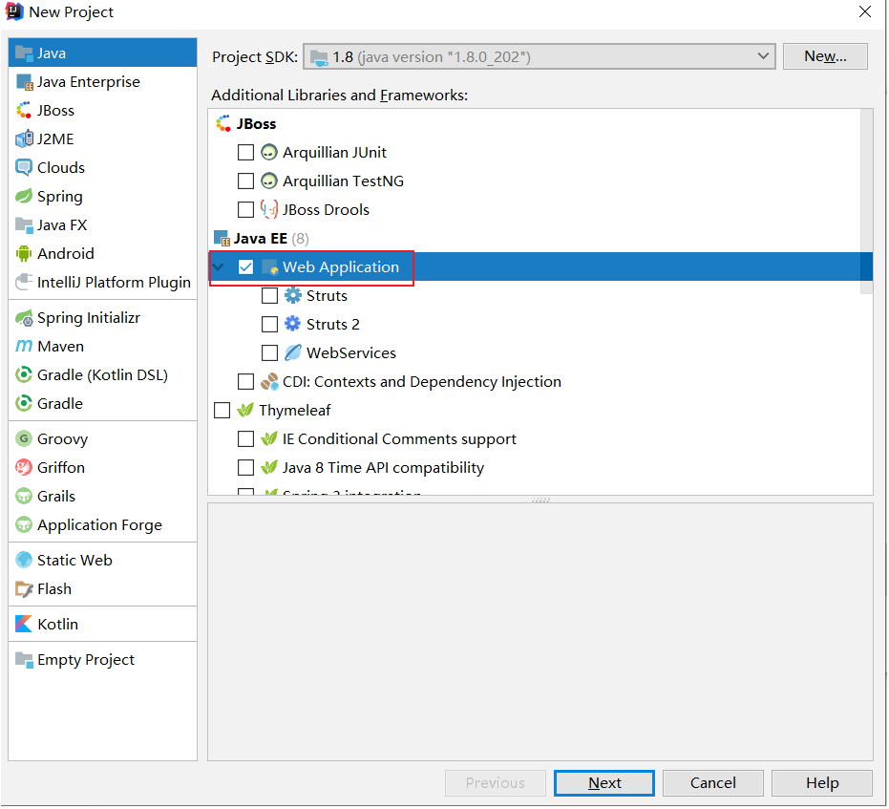Click the J2ME phone icon
Image resolution: width=889 pixels, height=809 pixels.
(x=25, y=138)
